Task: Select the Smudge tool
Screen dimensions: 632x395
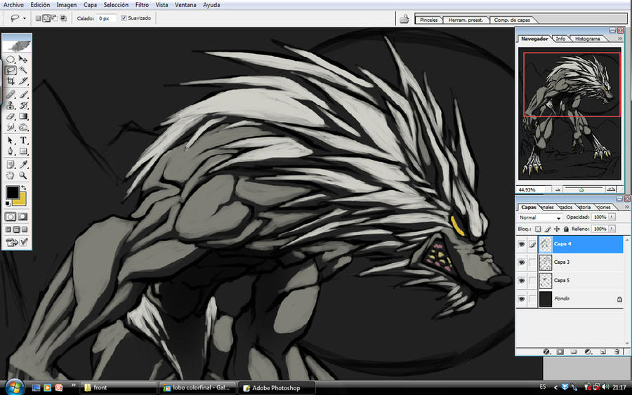Action: coord(11,127)
